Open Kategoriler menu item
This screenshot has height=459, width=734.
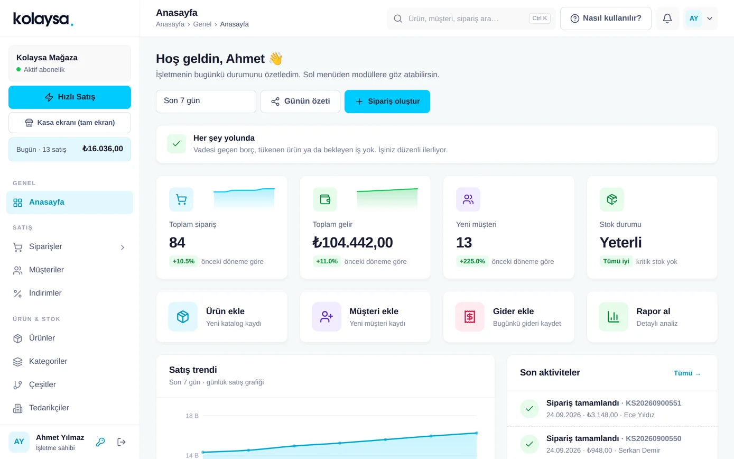pyautogui.click(x=70, y=362)
